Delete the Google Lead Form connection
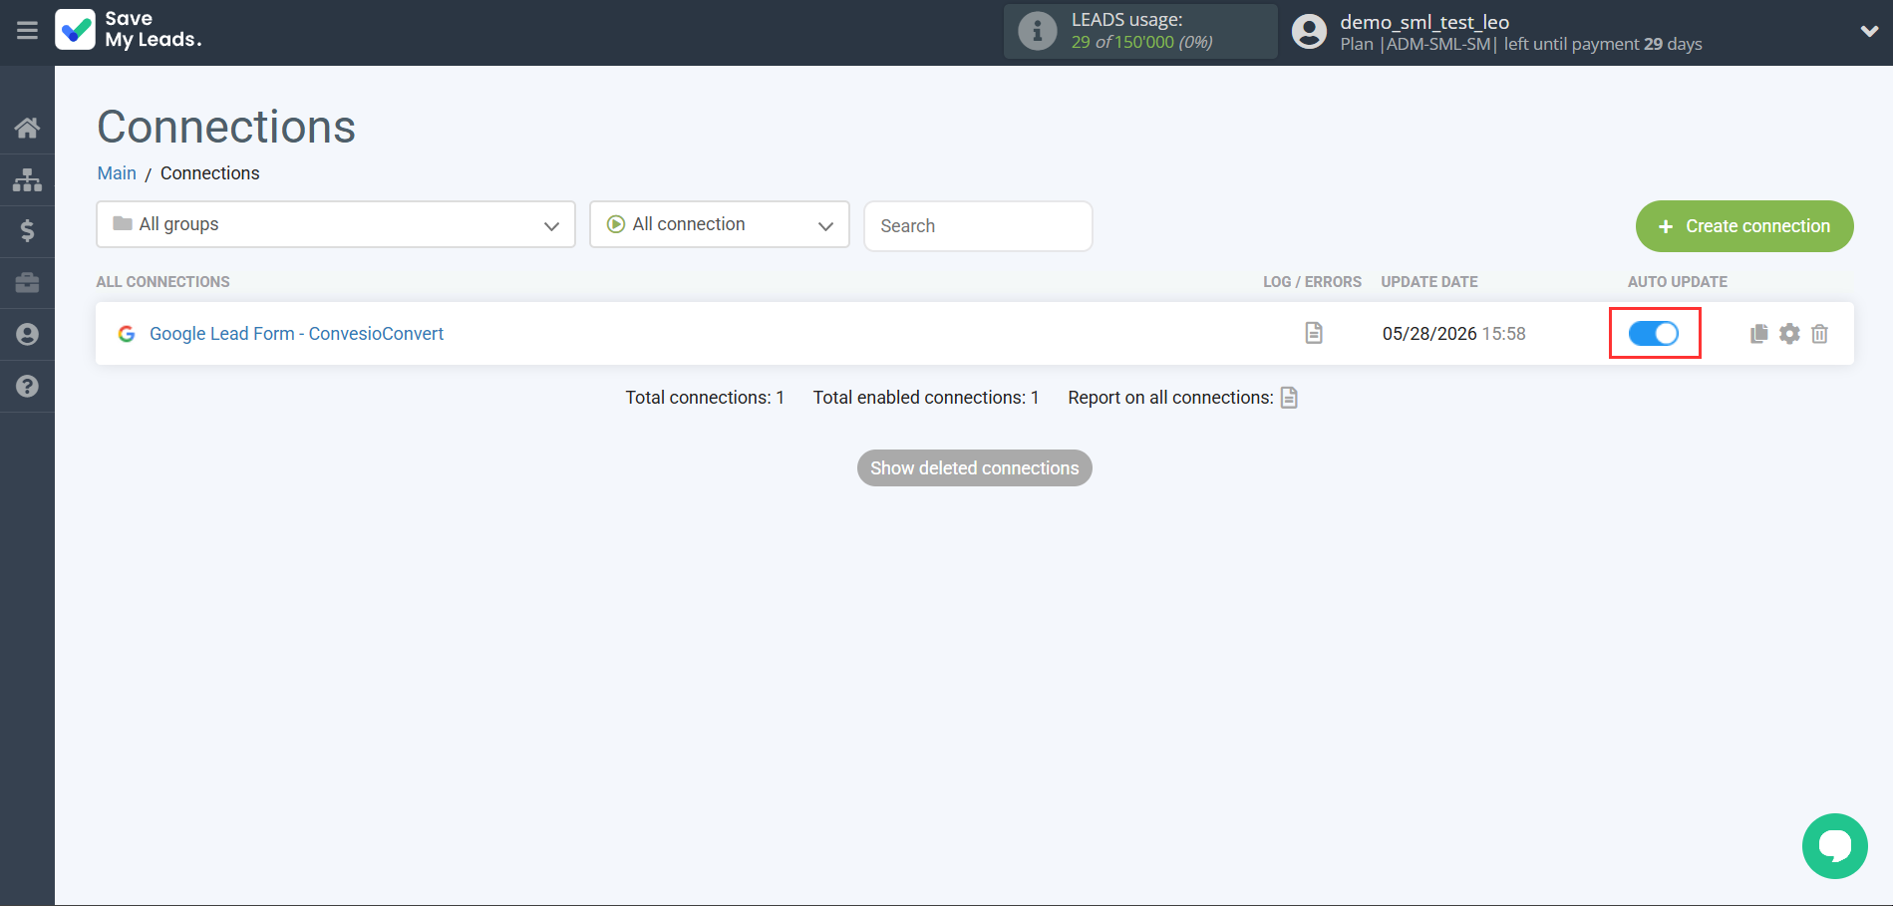Viewport: 1893px width, 906px height. pyautogui.click(x=1820, y=334)
